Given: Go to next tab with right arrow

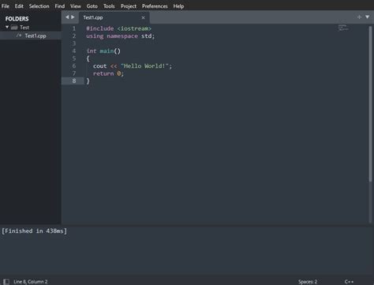Looking at the screenshot, I should point(73,17).
